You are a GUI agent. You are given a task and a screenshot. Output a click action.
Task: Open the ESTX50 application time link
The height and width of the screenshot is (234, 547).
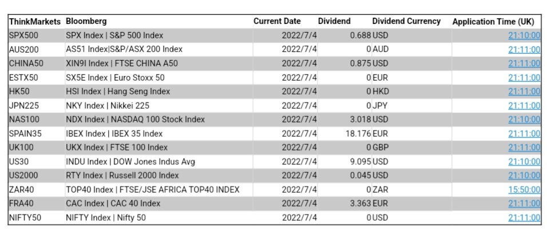524,77
